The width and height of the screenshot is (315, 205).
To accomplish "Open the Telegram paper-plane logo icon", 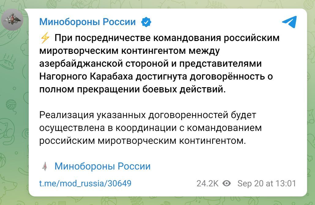I will [x=289, y=22].
